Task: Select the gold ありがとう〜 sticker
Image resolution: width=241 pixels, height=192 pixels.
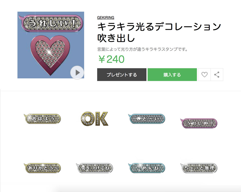Action: 42,168
